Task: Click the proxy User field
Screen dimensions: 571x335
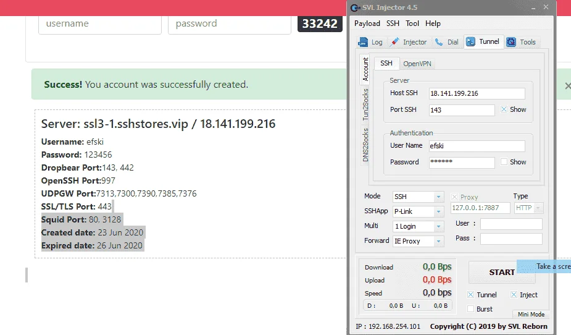Action: pos(511,224)
